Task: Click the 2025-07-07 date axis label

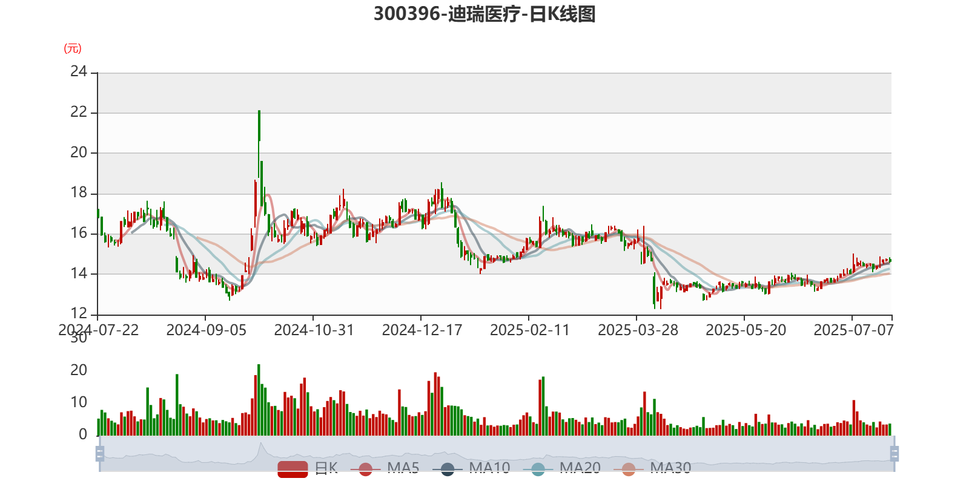Action: click(853, 330)
